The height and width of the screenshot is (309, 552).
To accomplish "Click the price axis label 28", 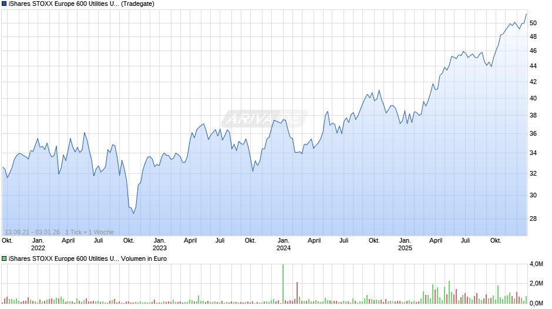I will [533, 219].
